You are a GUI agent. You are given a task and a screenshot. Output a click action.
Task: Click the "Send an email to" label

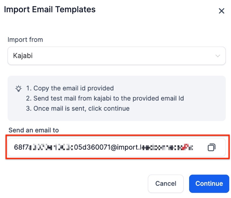click(x=34, y=130)
